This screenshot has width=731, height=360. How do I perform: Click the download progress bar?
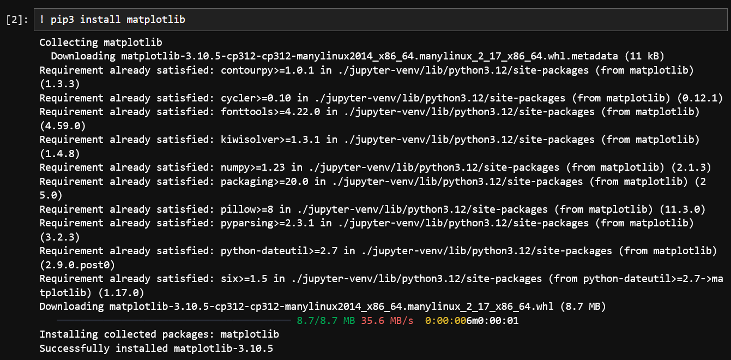(174, 320)
